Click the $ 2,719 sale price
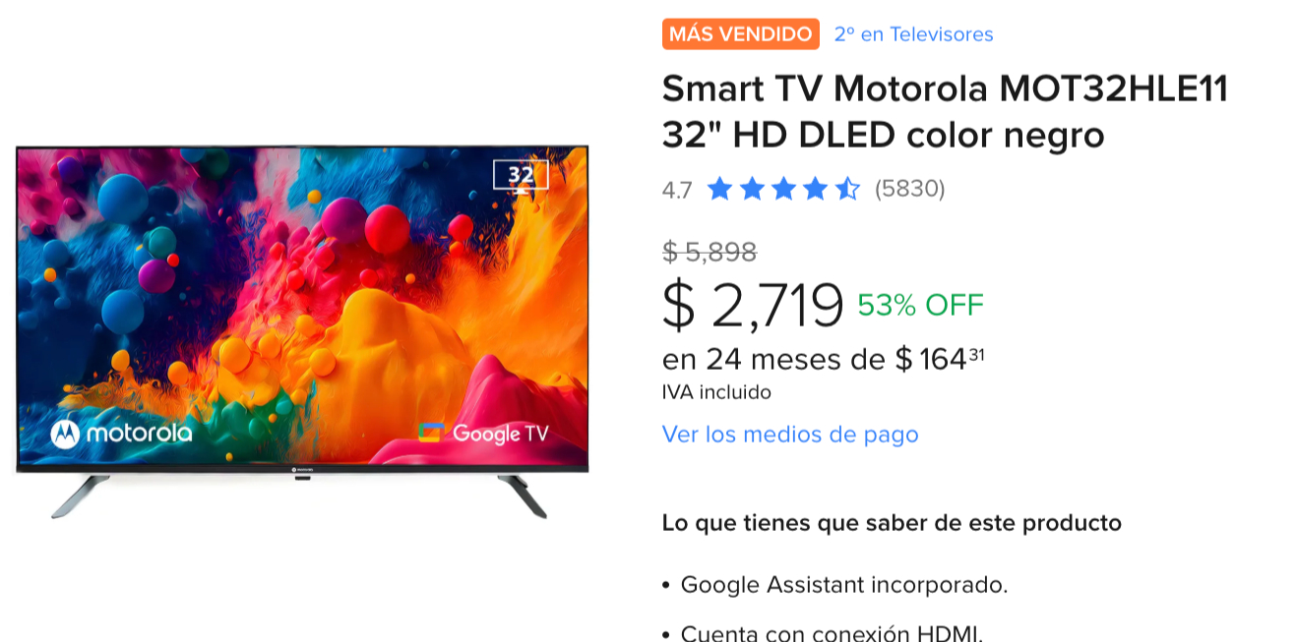The height and width of the screenshot is (642, 1296). click(753, 305)
